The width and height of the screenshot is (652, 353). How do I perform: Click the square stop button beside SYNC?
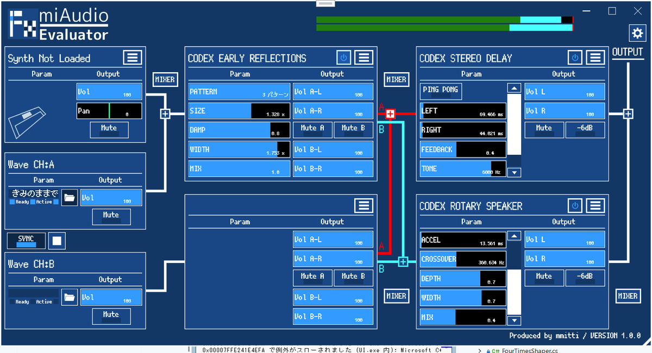click(57, 240)
